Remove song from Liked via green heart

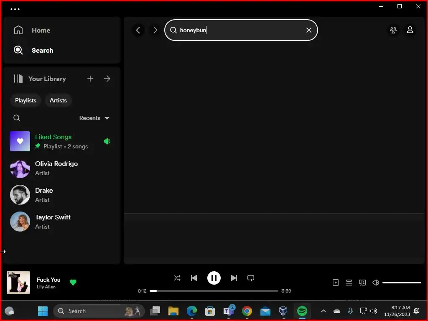73,283
